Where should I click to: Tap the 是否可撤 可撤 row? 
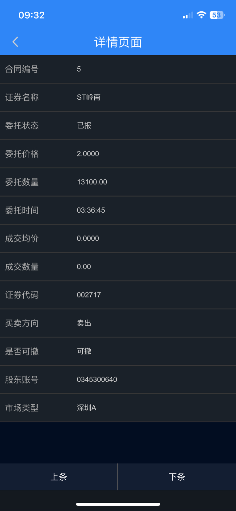[118, 351]
